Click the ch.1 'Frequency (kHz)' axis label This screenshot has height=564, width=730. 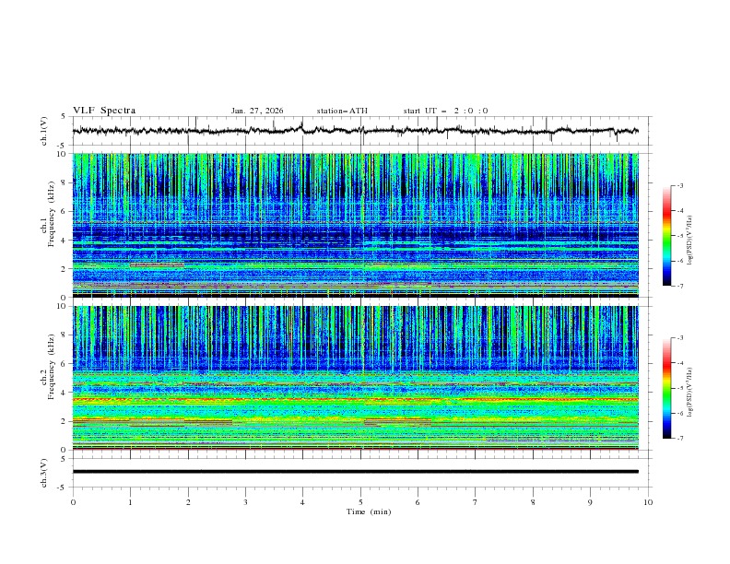(x=52, y=215)
